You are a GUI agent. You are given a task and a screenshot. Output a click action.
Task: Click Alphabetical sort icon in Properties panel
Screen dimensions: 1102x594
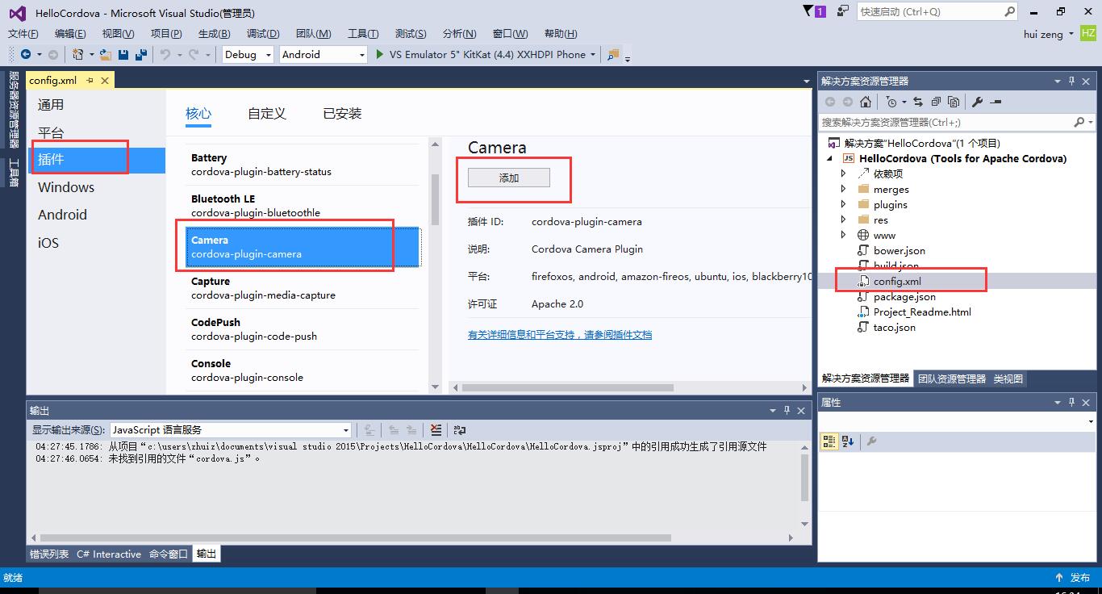tap(847, 441)
